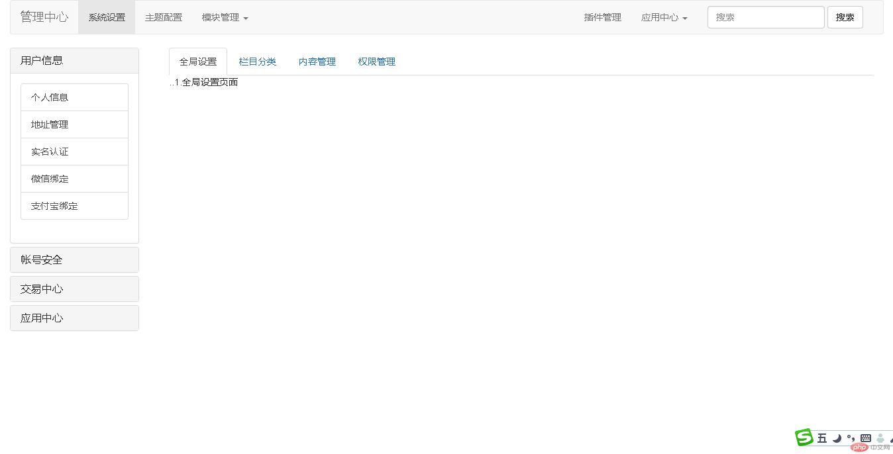Image resolution: width=893 pixels, height=454 pixels.
Task: Open the soft keyboard icon
Action: pyautogui.click(x=866, y=437)
